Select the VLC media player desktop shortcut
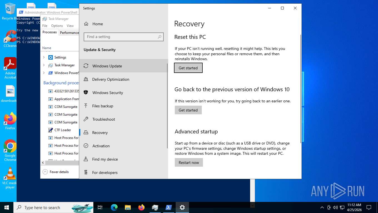The height and width of the screenshot is (213, 378). [10, 178]
